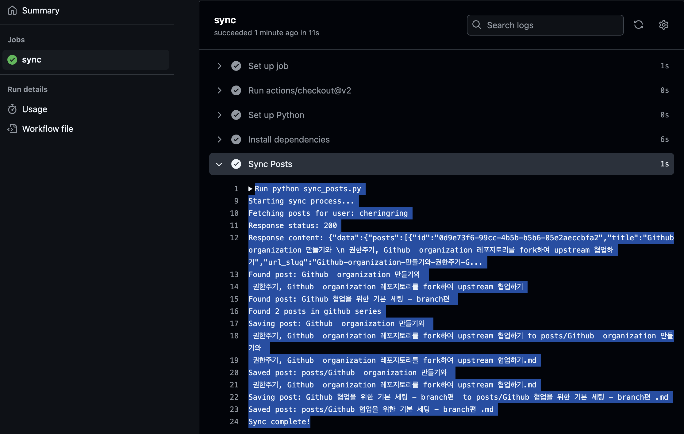The height and width of the screenshot is (434, 684).
Task: Click the Workflow file code icon
Action: [x=12, y=129]
